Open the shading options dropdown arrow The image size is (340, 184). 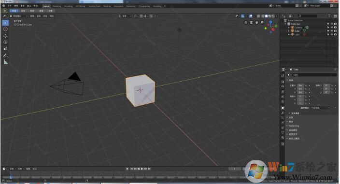(276, 16)
